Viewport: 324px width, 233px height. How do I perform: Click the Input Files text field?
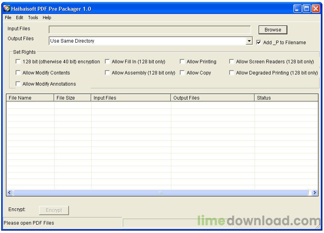[x=150, y=29]
